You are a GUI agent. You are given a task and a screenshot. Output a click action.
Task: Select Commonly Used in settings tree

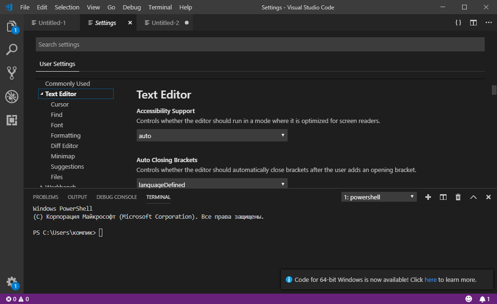point(67,83)
